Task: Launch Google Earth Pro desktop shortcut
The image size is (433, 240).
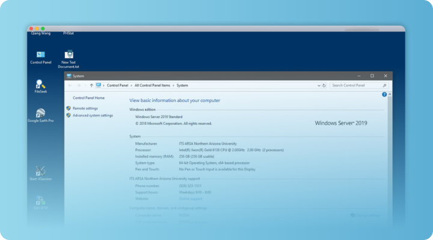Action: (x=41, y=113)
